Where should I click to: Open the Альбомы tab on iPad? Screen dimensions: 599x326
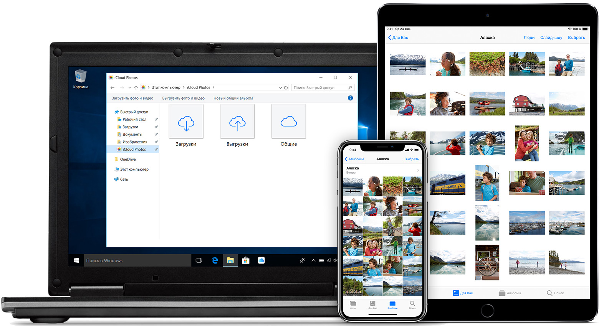click(x=510, y=293)
